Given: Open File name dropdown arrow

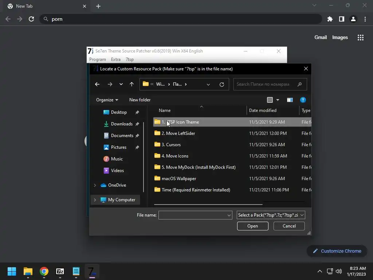Looking at the screenshot, I should click(229, 215).
